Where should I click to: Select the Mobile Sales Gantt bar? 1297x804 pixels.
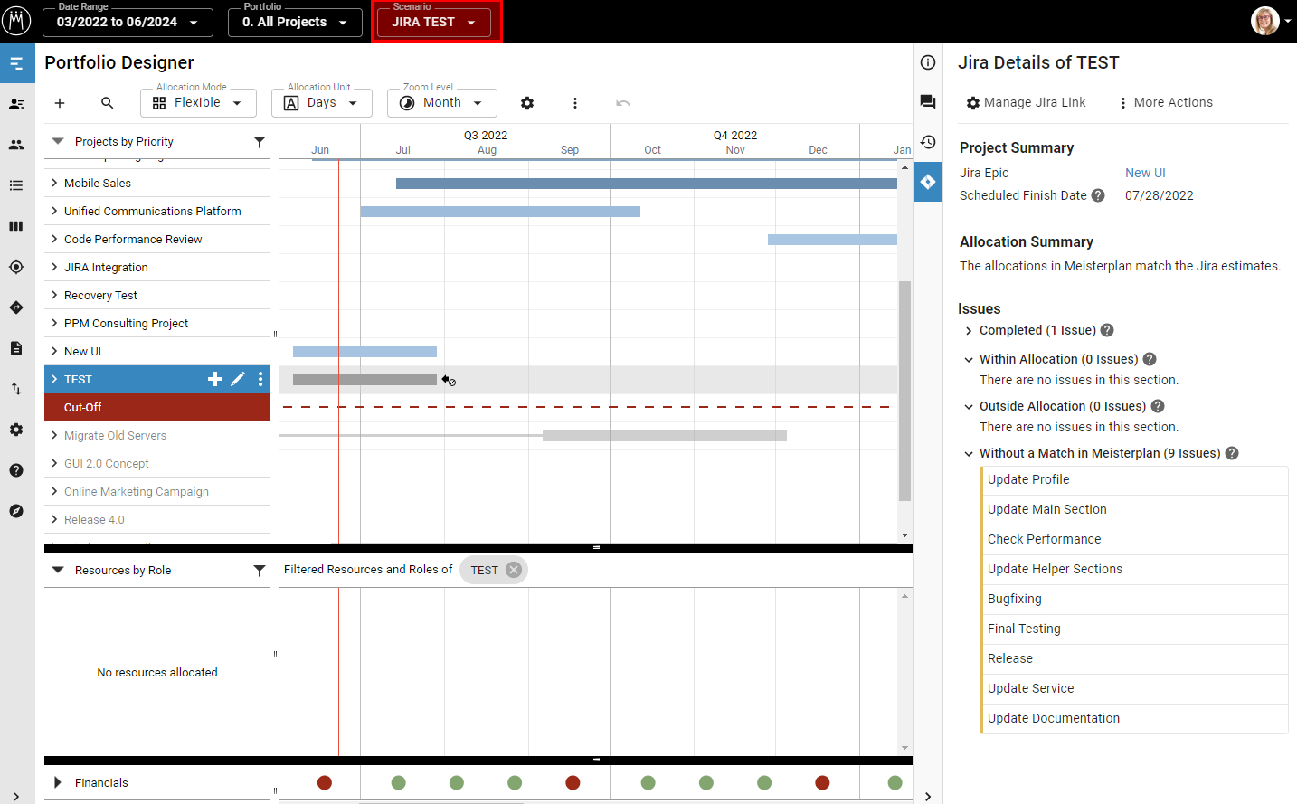click(x=647, y=184)
